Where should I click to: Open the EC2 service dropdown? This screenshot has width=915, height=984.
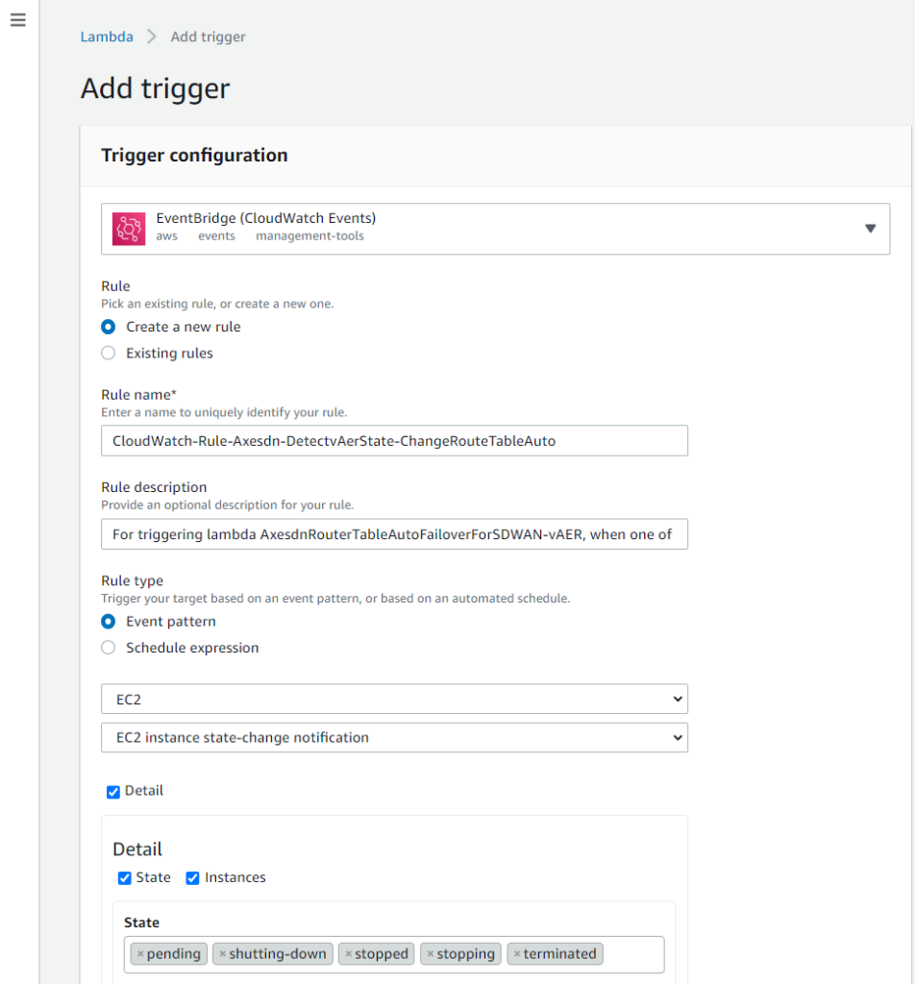click(x=394, y=699)
